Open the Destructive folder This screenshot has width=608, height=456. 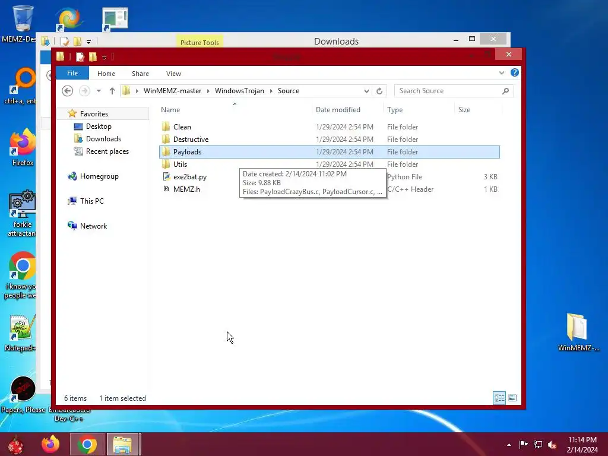pos(191,139)
